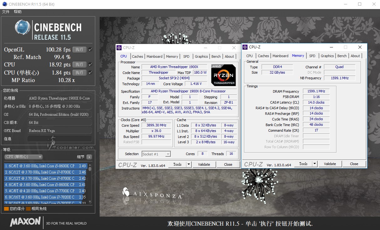The height and width of the screenshot is (230, 380).
Task: Toggle the CPU (单核心) test checkbox
Action: coord(90,73)
